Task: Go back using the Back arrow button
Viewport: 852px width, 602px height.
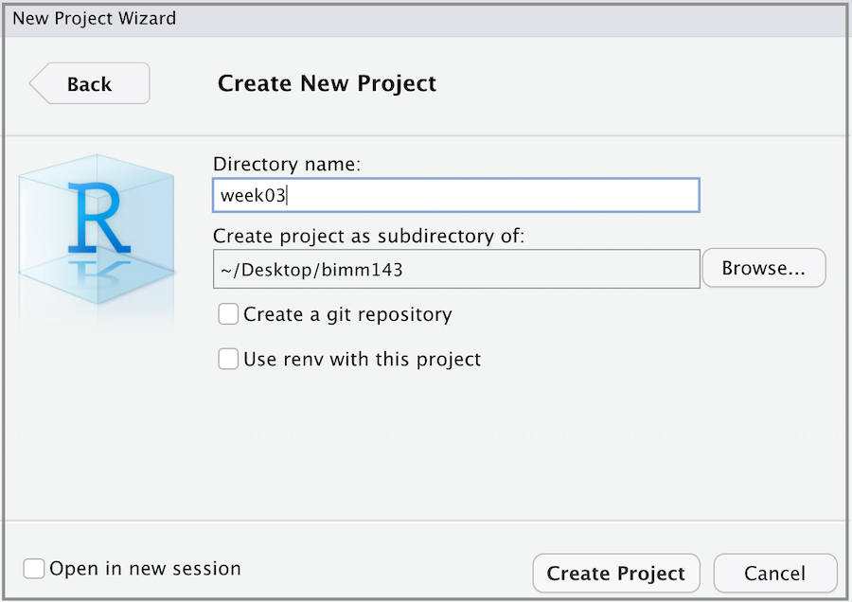Action: click(x=90, y=83)
